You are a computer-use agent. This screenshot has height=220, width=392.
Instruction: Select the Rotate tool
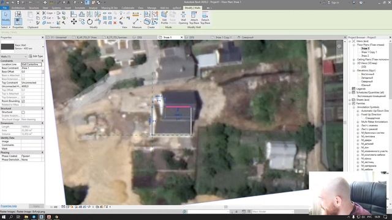coord(90,22)
